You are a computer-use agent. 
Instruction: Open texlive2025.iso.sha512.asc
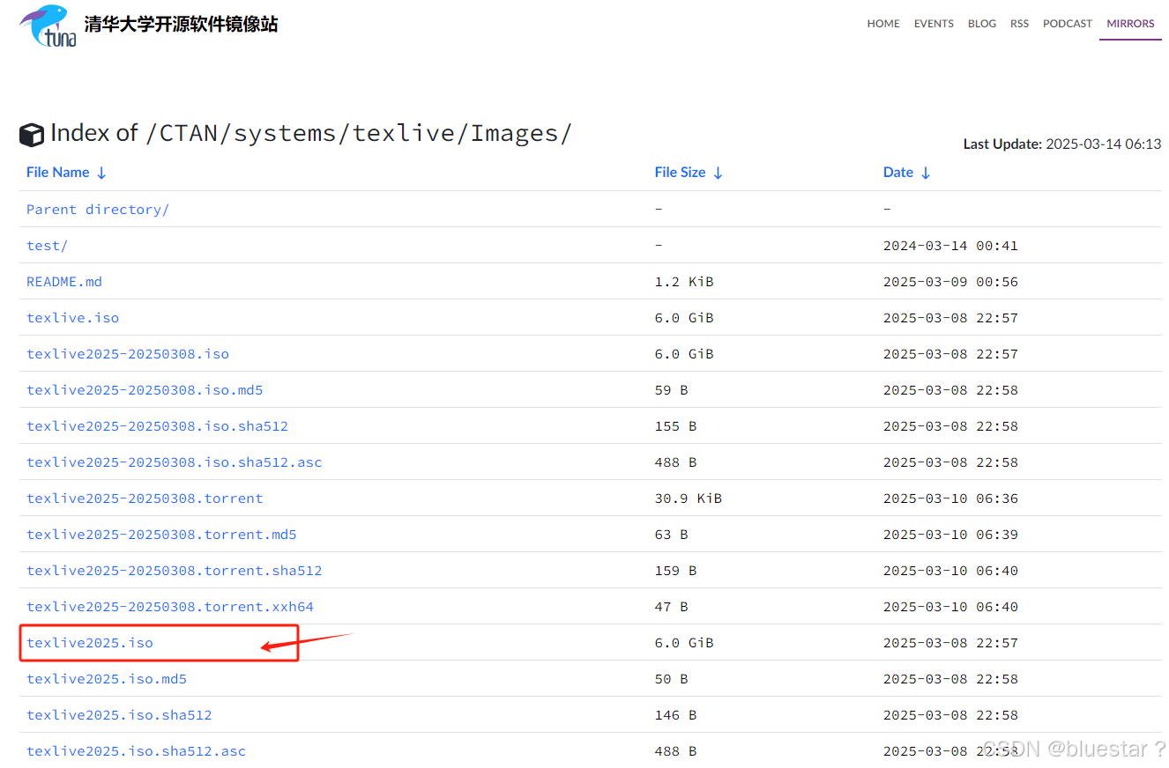pyautogui.click(x=136, y=751)
